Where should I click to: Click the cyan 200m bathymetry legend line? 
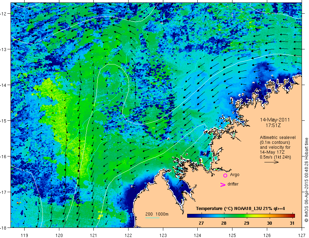(152, 218)
